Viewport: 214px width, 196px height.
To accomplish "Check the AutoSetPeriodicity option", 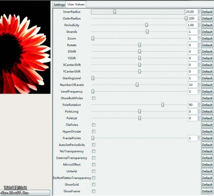I will click(x=93, y=145).
